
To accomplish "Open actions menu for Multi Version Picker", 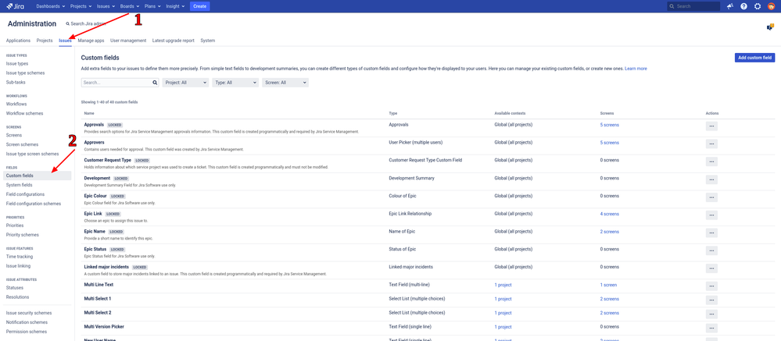I will [711, 328].
